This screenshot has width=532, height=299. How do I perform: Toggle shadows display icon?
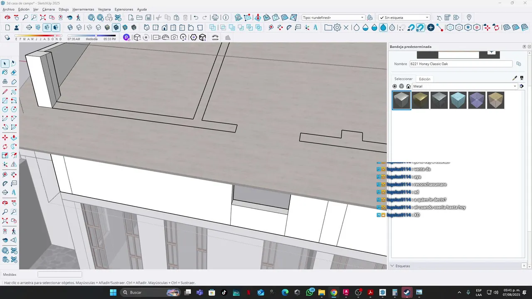(7, 37)
